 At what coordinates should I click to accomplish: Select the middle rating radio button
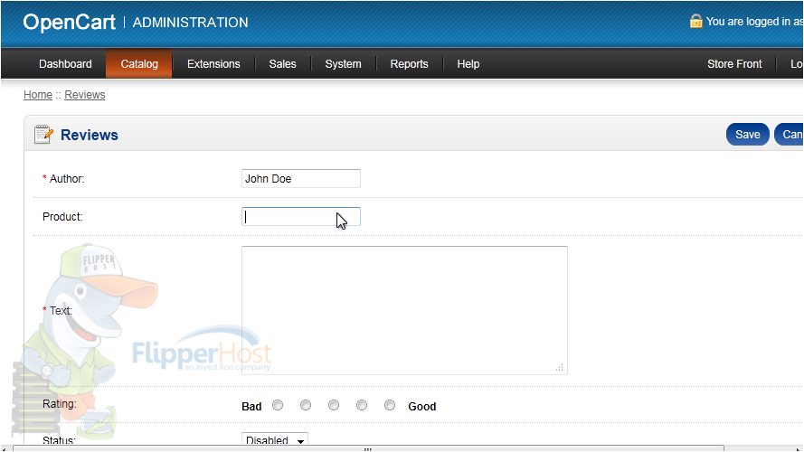(x=334, y=405)
